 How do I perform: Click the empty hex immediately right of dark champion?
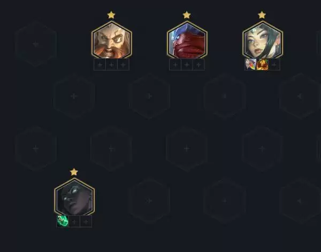click(x=149, y=201)
